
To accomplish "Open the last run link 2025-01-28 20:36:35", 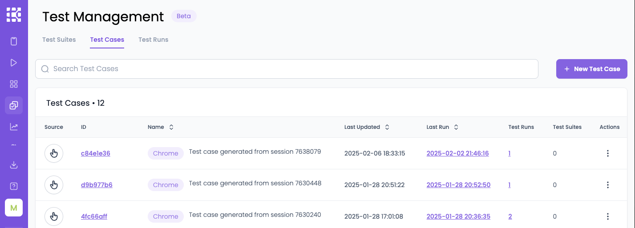I will (x=458, y=216).
